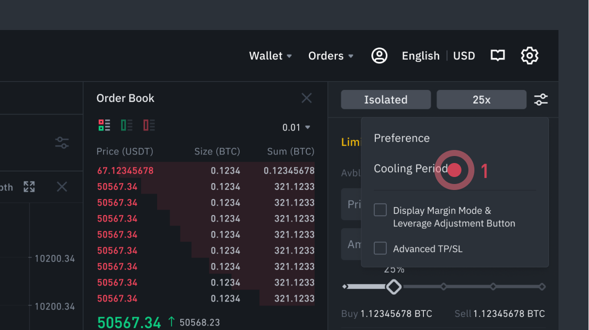Click the 25x leverage button
The height and width of the screenshot is (330, 589).
click(x=481, y=99)
